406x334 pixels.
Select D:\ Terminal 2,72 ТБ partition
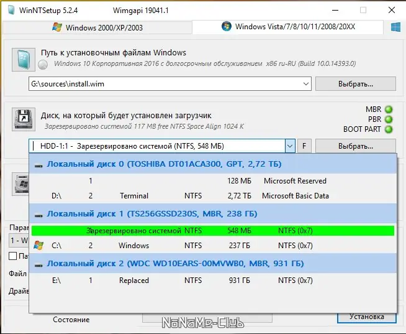tap(213, 196)
